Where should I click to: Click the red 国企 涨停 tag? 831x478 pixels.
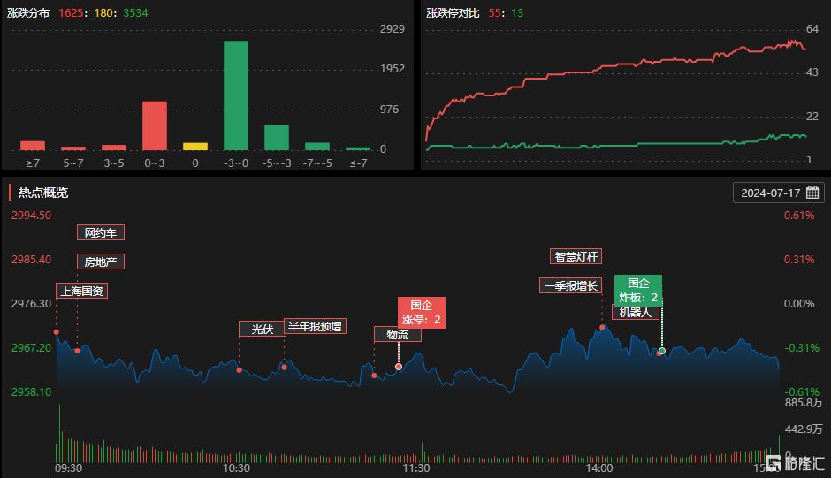coord(422,312)
